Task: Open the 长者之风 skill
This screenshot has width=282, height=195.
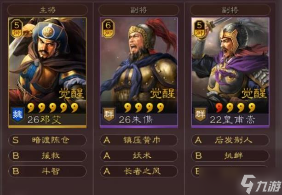Action: click(139, 171)
